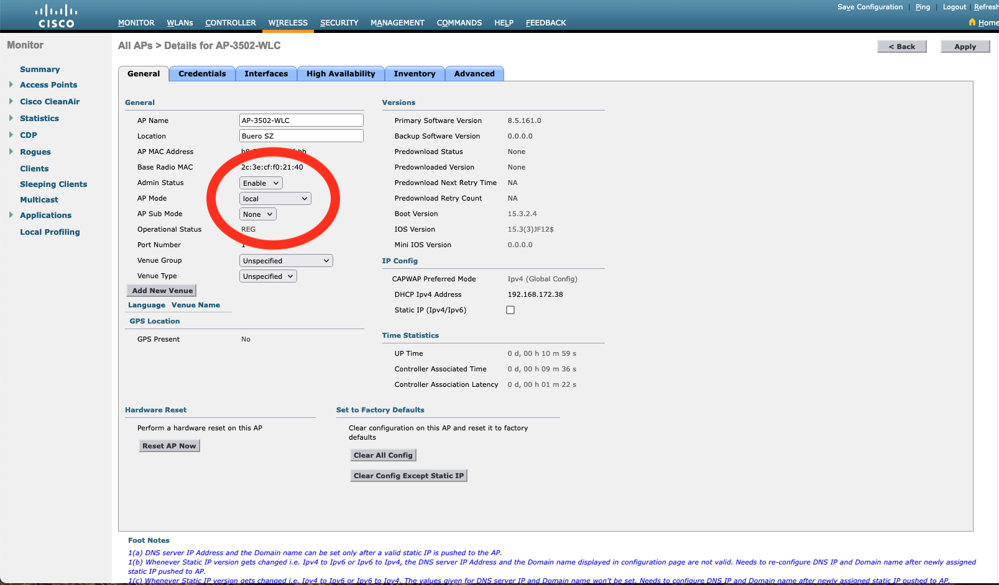The width and height of the screenshot is (999, 585).
Task: Click Save Configuration link
Action: [x=870, y=7]
